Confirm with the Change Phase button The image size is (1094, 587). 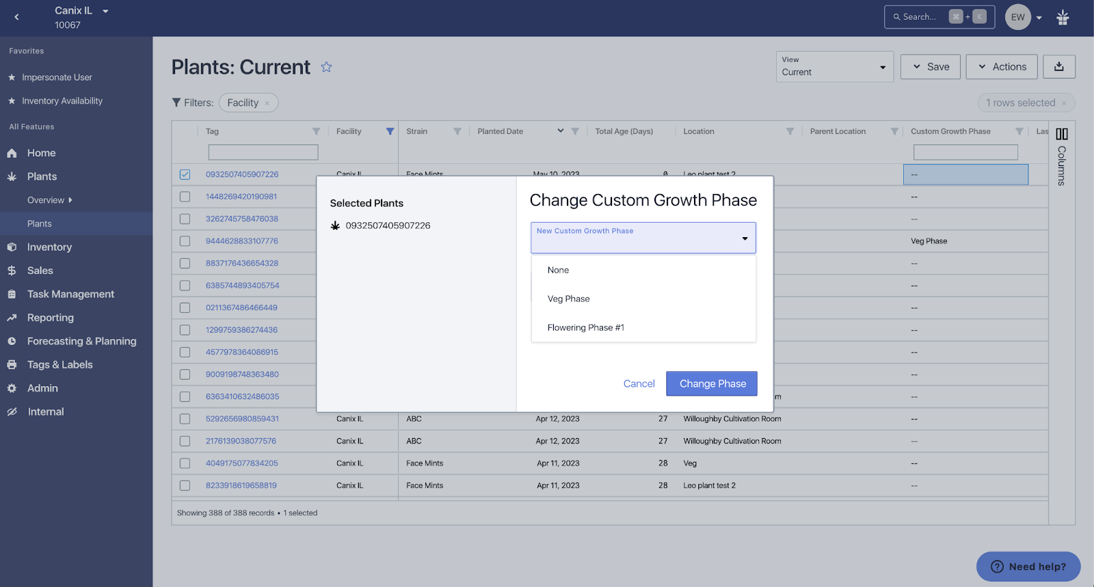(x=712, y=383)
